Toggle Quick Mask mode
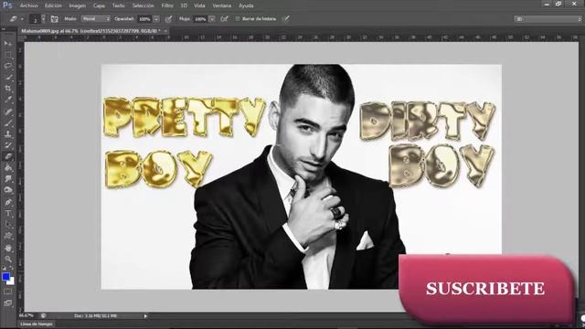The image size is (585, 329). tap(8, 292)
